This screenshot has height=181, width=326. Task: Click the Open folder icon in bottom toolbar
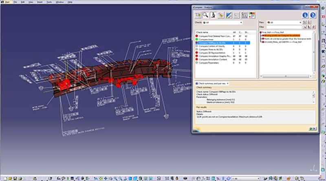pyautogui.click(x=10, y=178)
